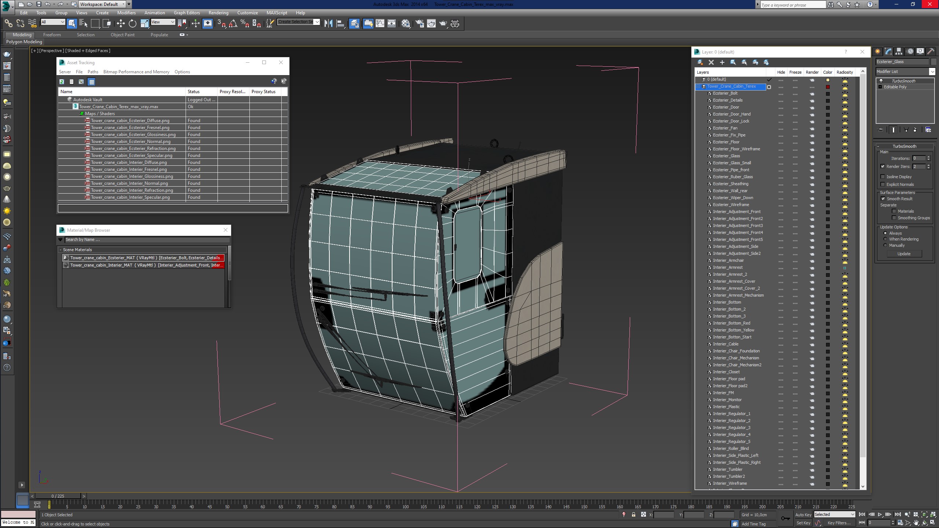The image size is (939, 528).
Task: Click the color swatch of 0 (default) layer
Action: [x=827, y=80]
